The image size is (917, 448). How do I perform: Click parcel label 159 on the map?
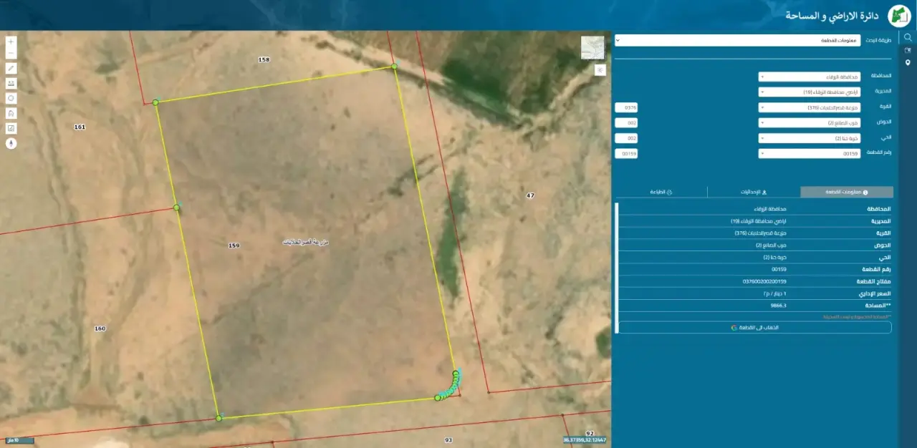[x=234, y=245]
